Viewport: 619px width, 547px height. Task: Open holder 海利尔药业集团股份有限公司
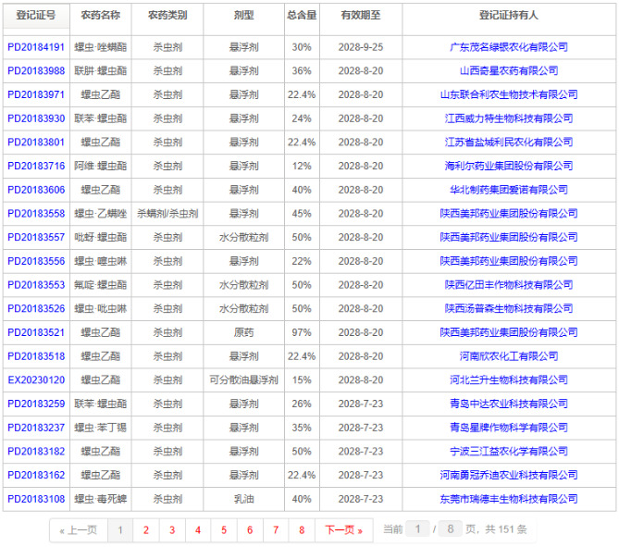click(509, 166)
